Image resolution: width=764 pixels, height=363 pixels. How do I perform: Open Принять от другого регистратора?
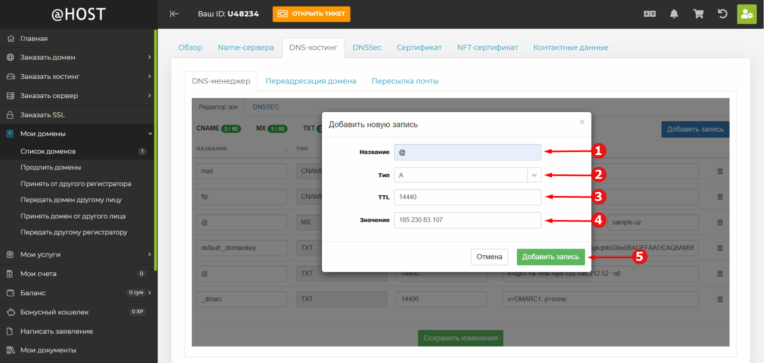click(77, 184)
